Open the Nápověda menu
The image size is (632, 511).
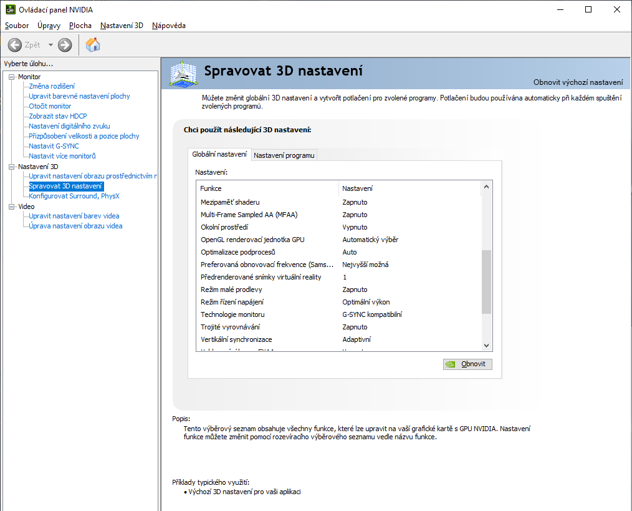pos(169,26)
